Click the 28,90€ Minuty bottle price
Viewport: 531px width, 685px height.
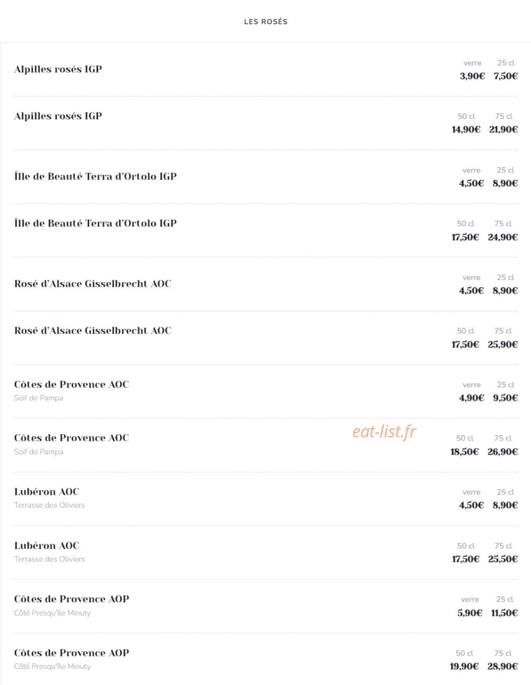click(503, 667)
